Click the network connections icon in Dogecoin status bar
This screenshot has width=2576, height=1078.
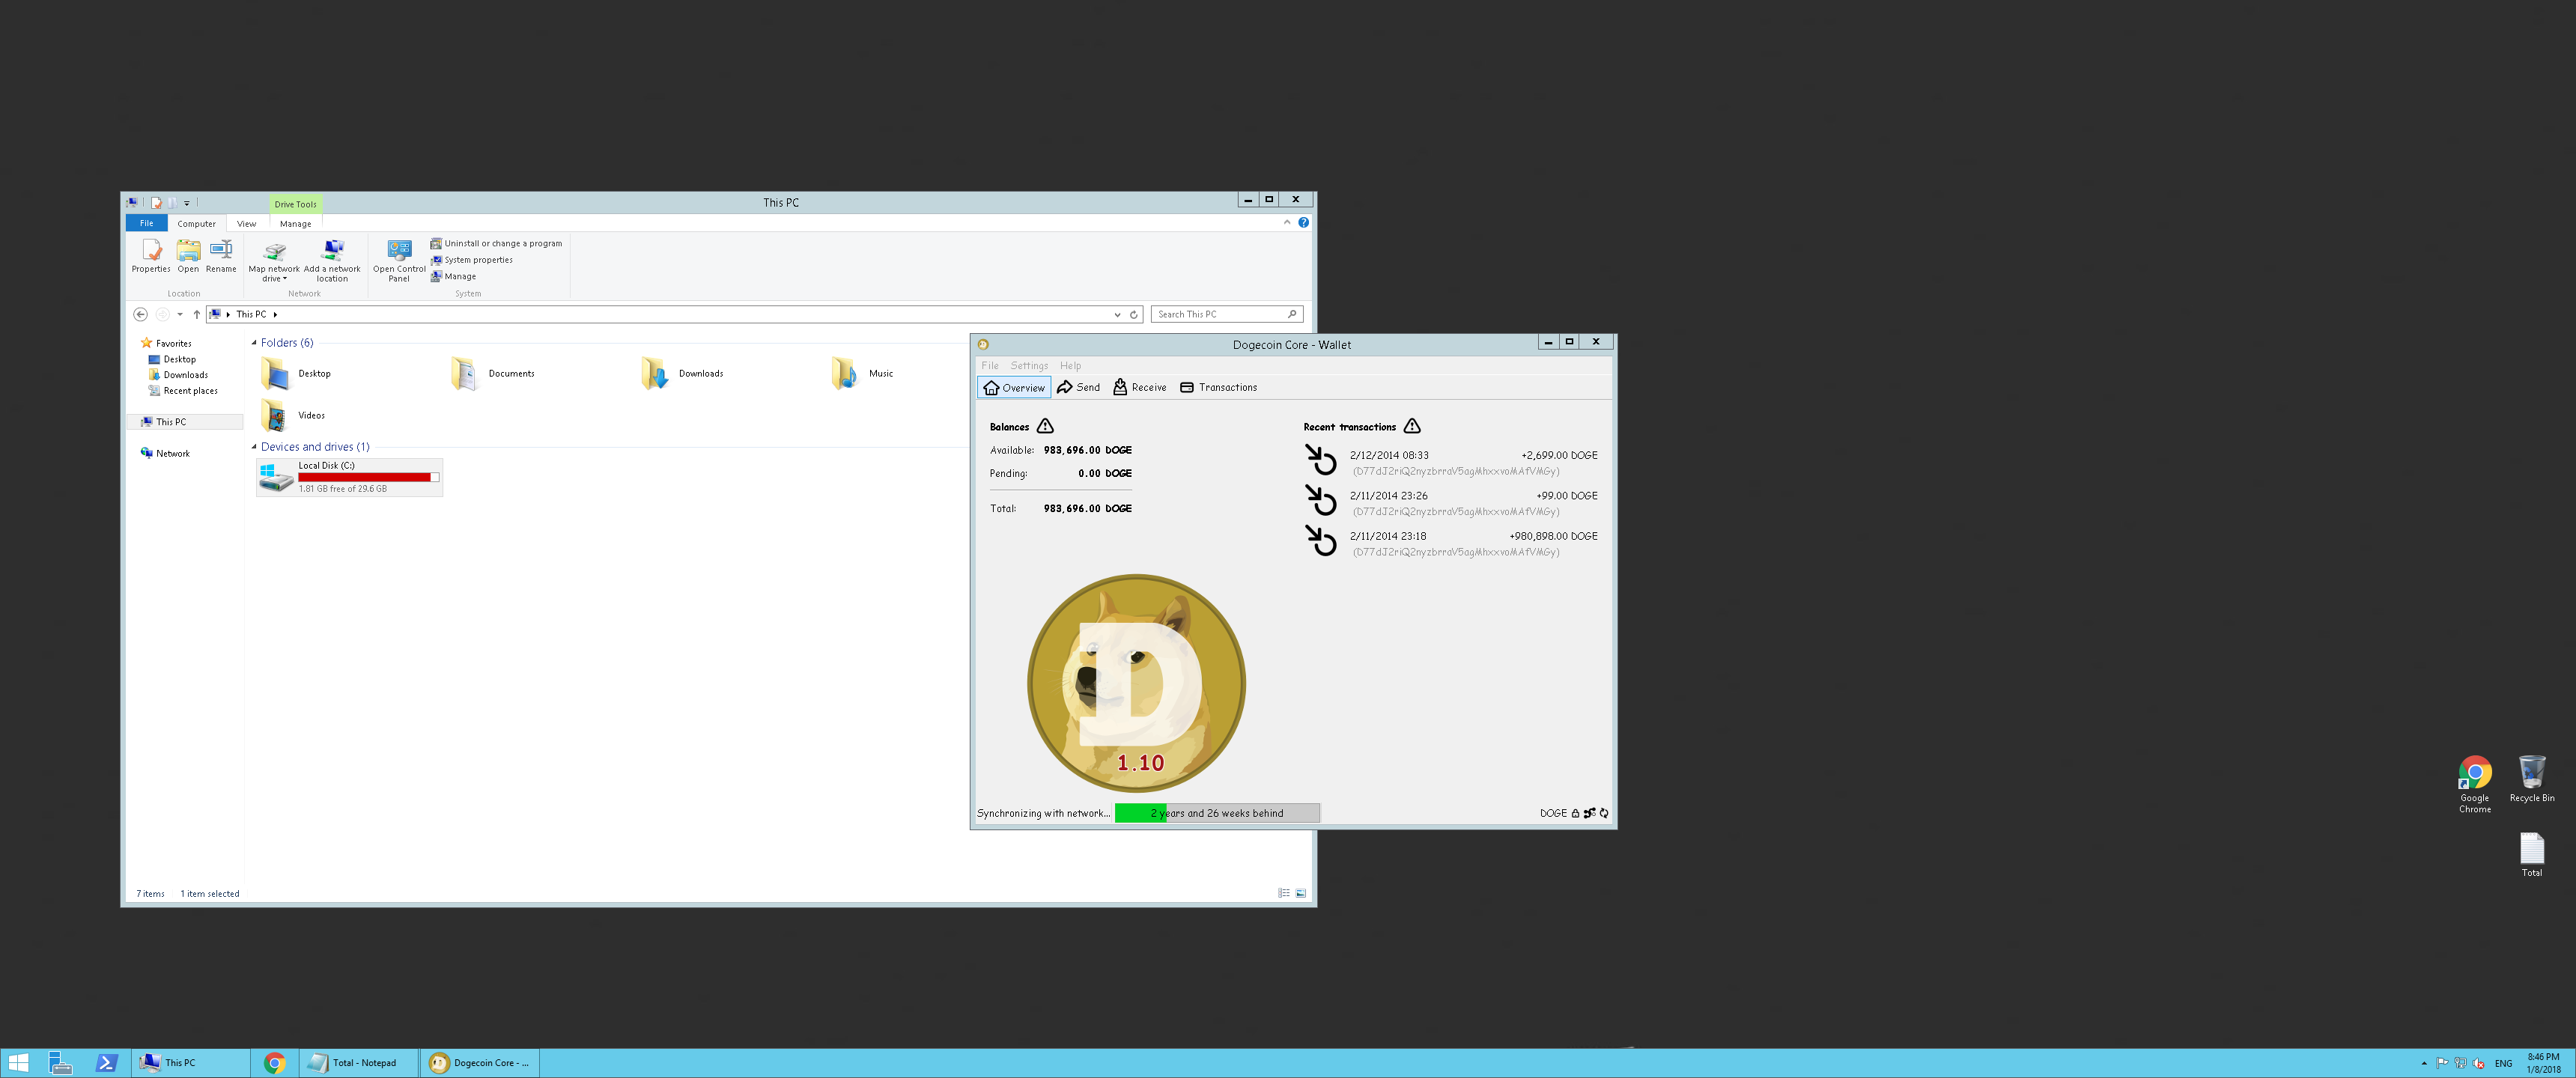[1589, 814]
